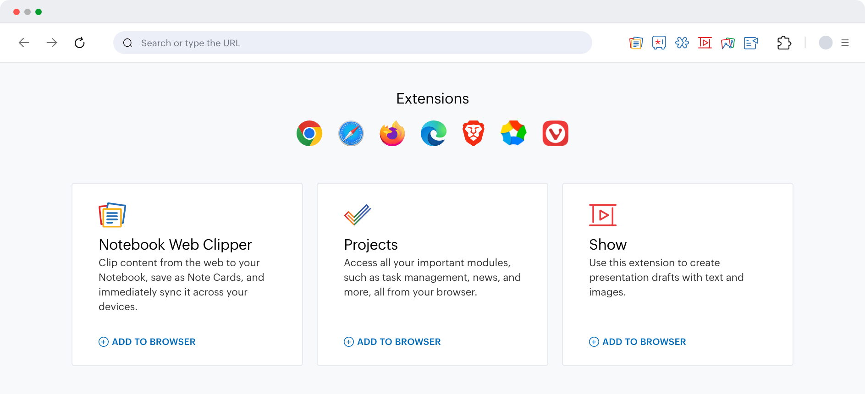This screenshot has width=865, height=394.
Task: Open the user profile avatar
Action: click(826, 43)
